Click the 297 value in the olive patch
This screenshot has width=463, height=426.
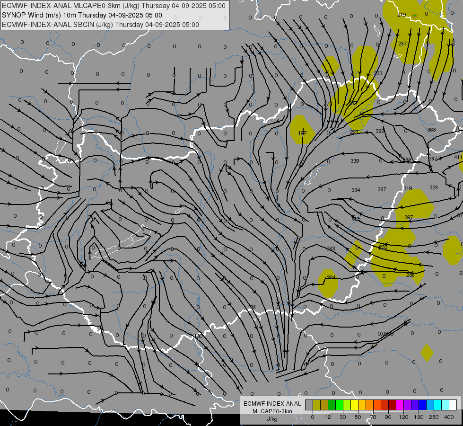(x=409, y=217)
